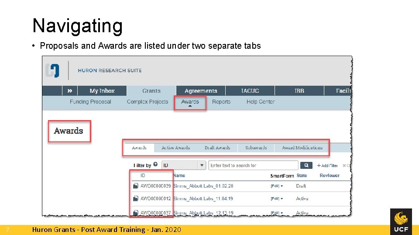The height and width of the screenshot is (235, 419).
Task: Click the search text input field
Action: pyautogui.click(x=253, y=165)
